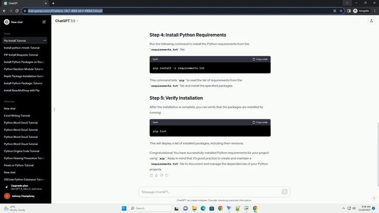Open the Replit Package Installation Guide chat
379x213 pixels.
[x=25, y=76]
